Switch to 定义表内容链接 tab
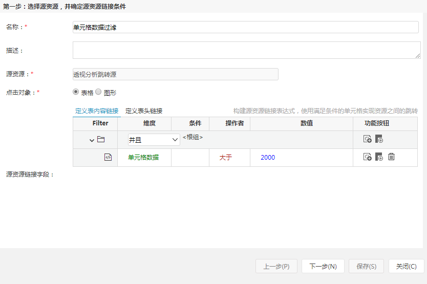 97,111
